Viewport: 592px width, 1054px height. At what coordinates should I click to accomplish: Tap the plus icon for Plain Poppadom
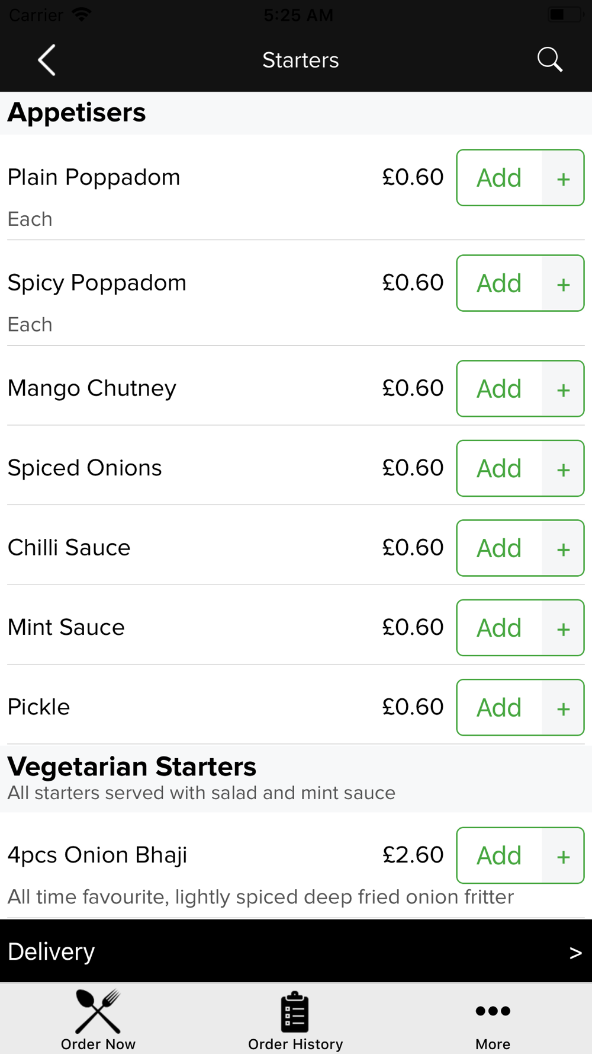(563, 178)
